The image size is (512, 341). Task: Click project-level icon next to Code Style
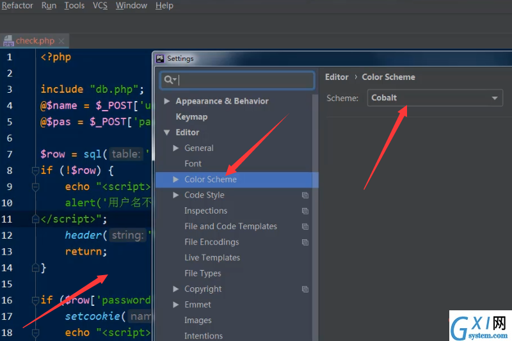[305, 195]
